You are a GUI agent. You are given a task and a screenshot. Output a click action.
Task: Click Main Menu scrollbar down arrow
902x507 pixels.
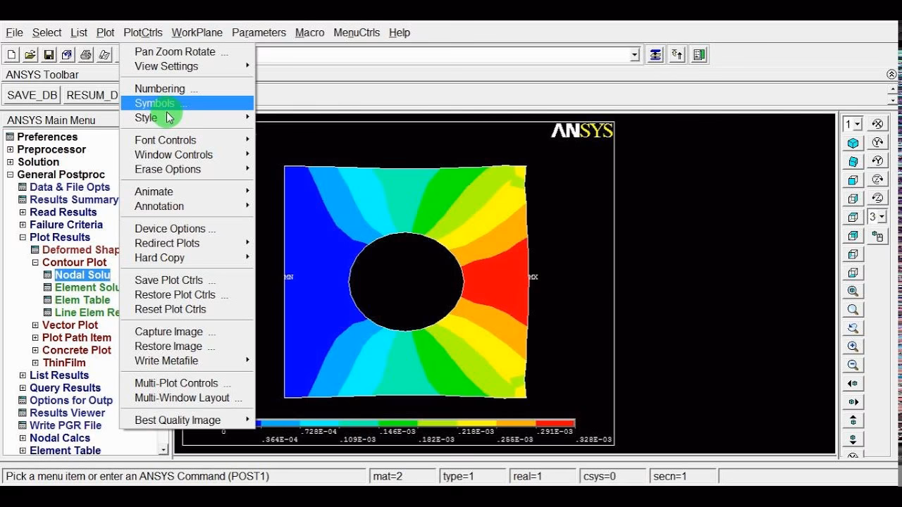[x=163, y=449]
